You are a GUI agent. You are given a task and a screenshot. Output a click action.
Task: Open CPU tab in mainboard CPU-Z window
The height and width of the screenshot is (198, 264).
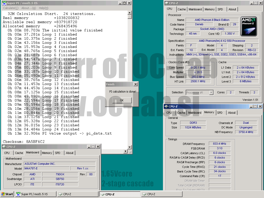[7, 153]
